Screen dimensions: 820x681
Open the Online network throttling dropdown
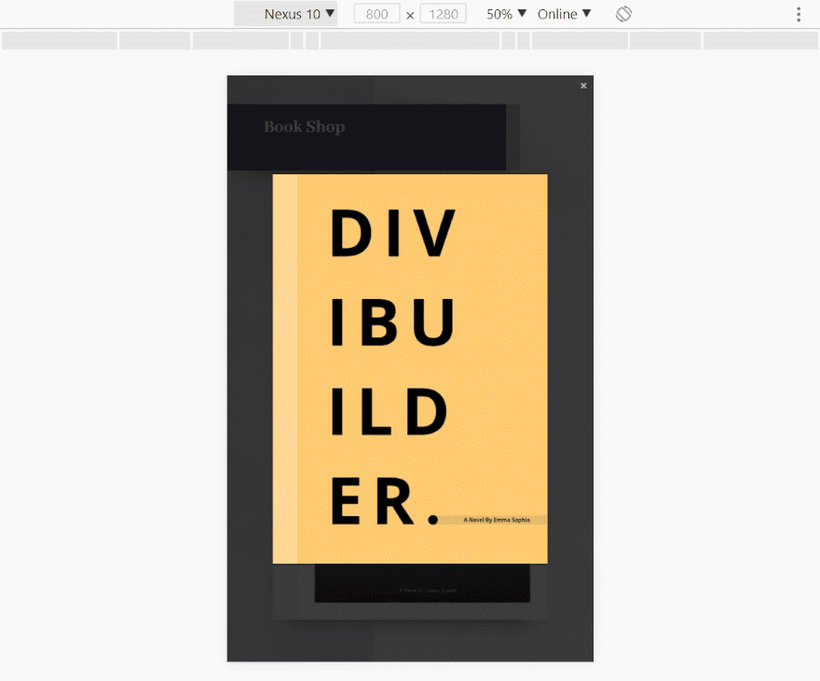[x=563, y=13]
